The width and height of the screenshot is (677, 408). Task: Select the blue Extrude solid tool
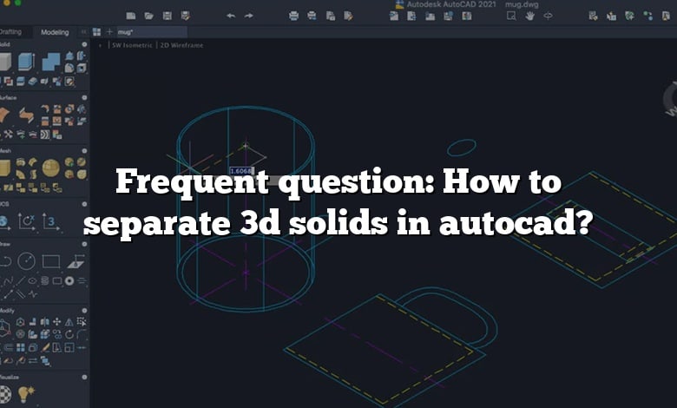(x=26, y=62)
